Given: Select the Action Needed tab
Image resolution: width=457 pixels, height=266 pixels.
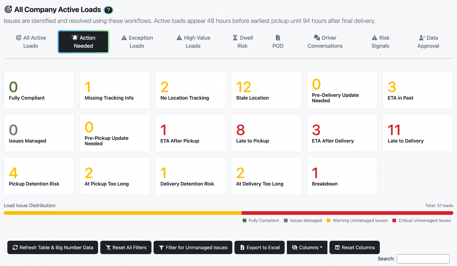Looking at the screenshot, I should pos(83,42).
